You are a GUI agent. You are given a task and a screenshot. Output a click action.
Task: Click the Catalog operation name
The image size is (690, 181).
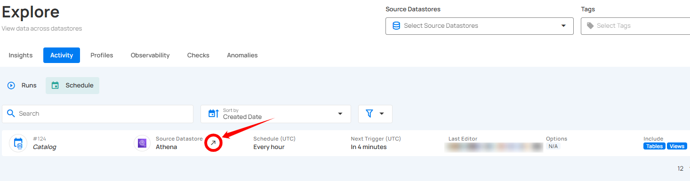tap(44, 147)
